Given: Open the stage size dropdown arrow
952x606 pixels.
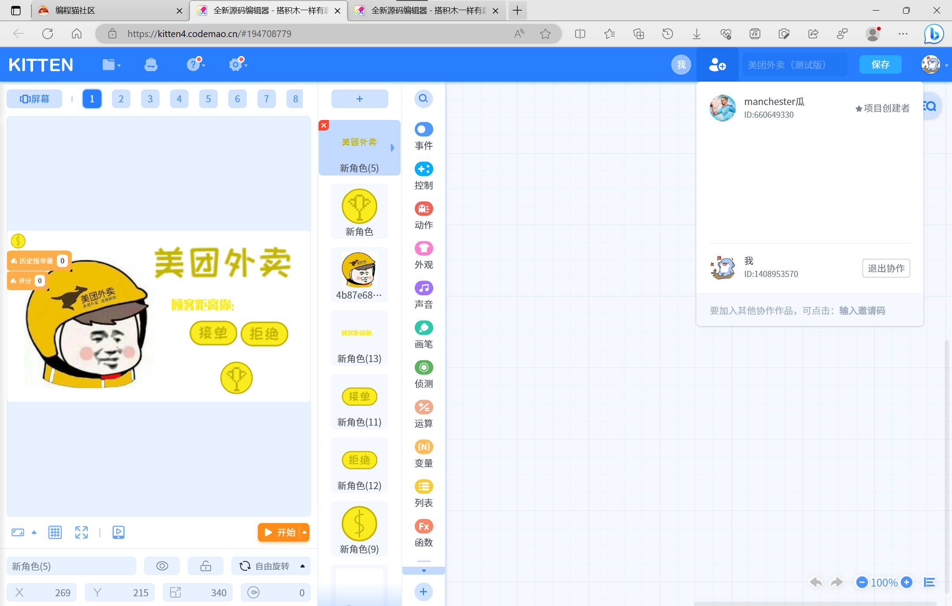Looking at the screenshot, I should 34,532.
